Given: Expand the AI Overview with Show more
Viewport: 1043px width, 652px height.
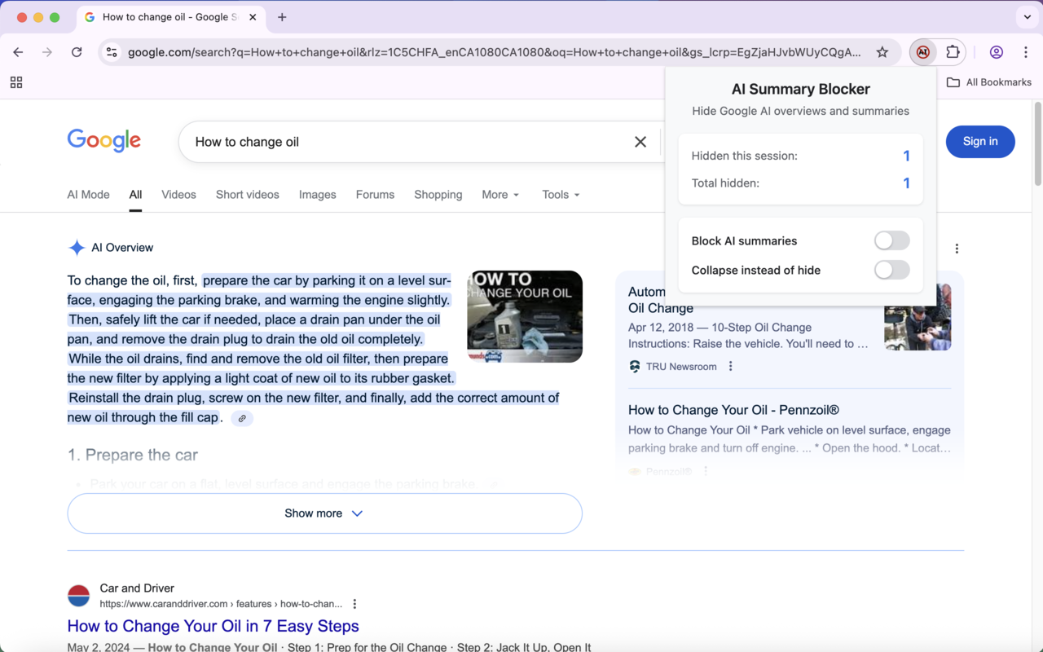Looking at the screenshot, I should click(x=324, y=513).
